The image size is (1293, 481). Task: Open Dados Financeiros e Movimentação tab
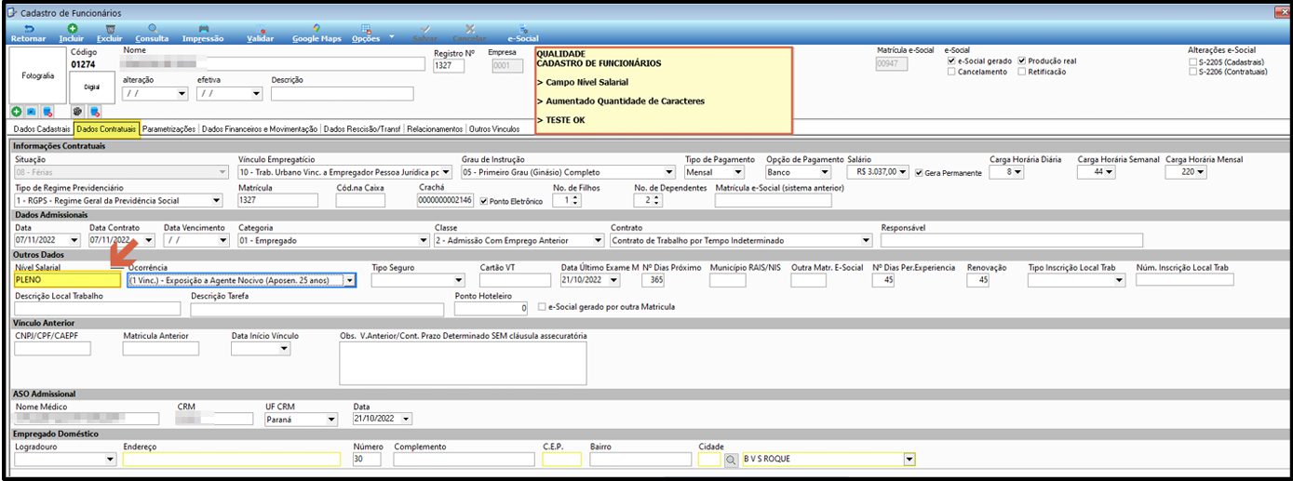point(260,128)
